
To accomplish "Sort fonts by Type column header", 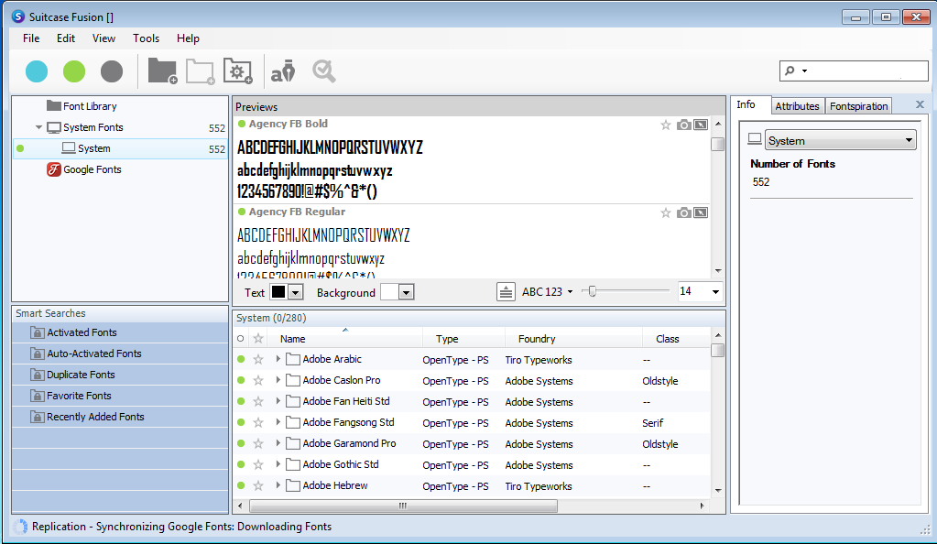I will (463, 338).
